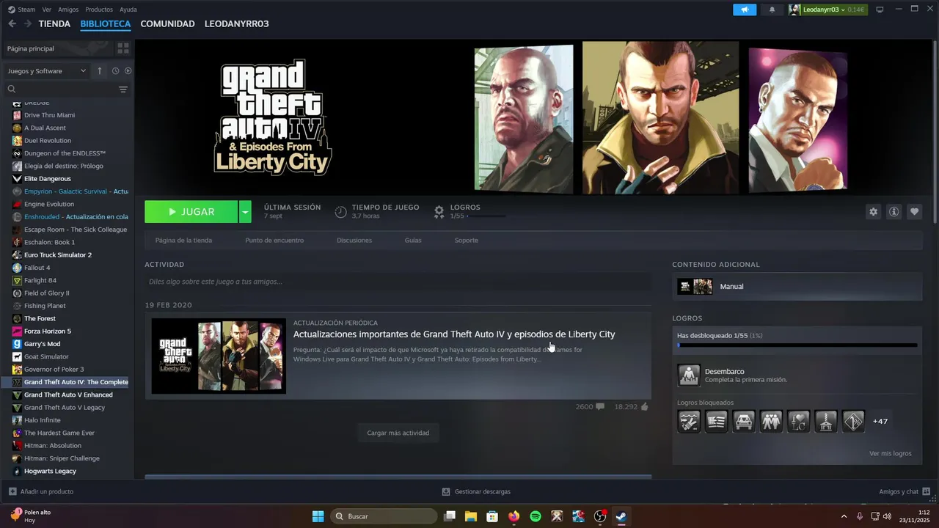Select Grand Theft Auto V Enhanced
The image size is (939, 528).
tap(68, 395)
